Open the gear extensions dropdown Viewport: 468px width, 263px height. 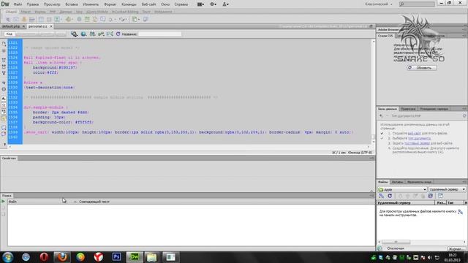pos(213,4)
